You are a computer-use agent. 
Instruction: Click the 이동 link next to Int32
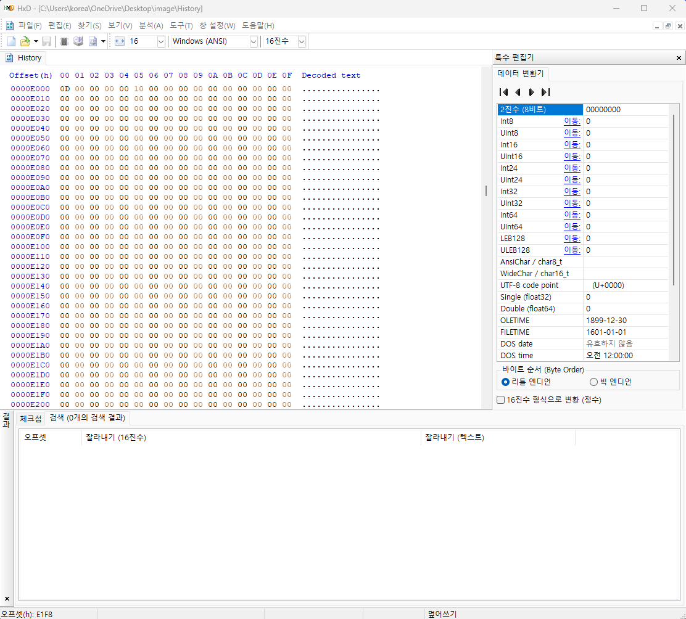571,192
